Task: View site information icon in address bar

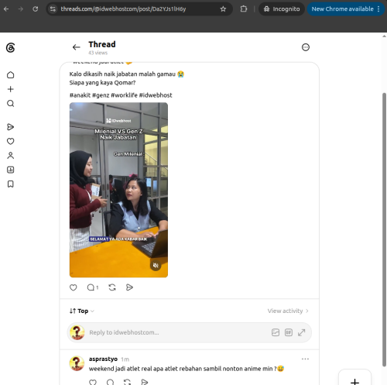Action: click(53, 9)
